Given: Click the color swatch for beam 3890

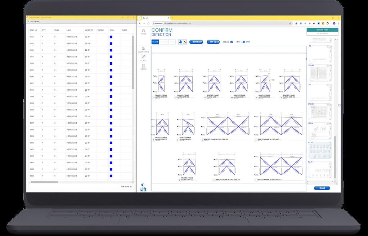Looking at the screenshot, I should [111, 77].
